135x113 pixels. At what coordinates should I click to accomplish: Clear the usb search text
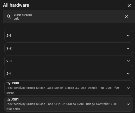pyautogui.click(x=126, y=17)
